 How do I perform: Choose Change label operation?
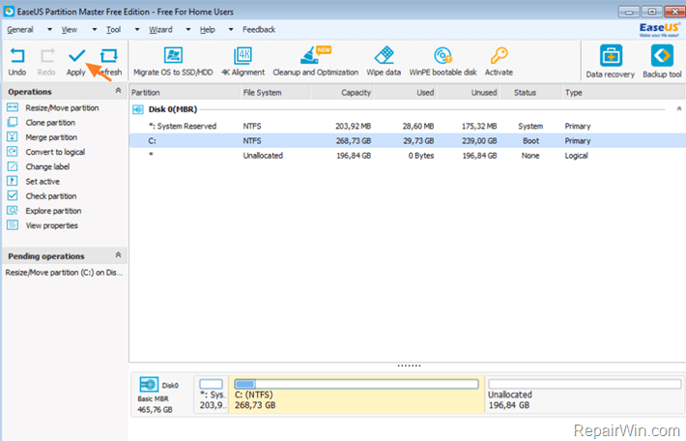47,166
